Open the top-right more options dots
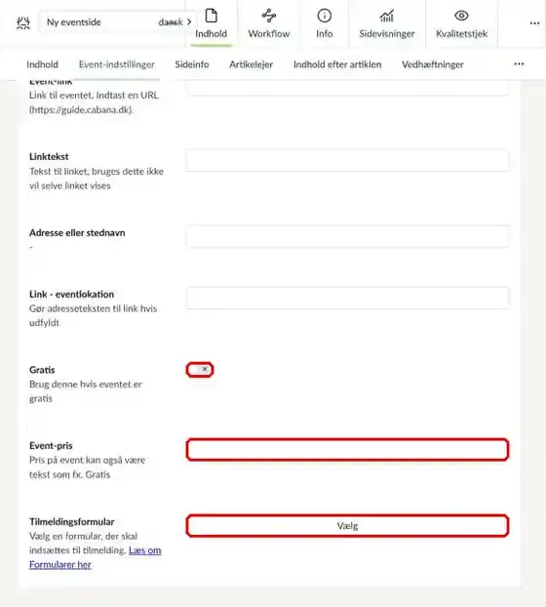 (x=534, y=23)
